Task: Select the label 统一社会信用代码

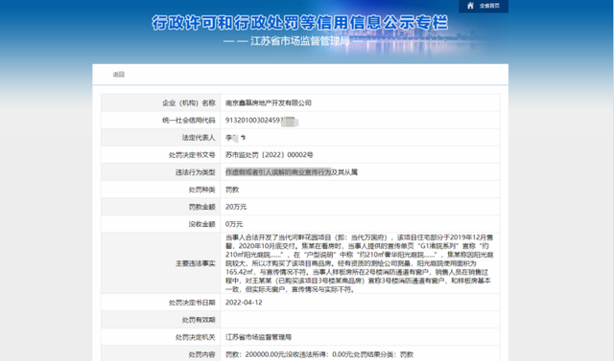Action: (189, 121)
